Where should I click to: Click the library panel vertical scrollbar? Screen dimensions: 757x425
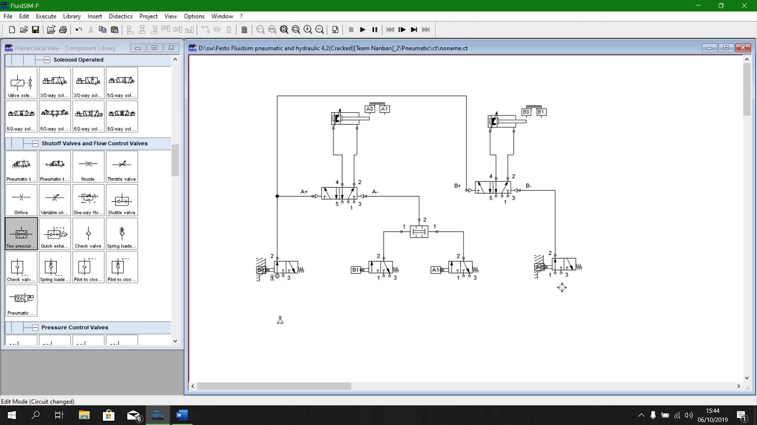pyautogui.click(x=175, y=161)
